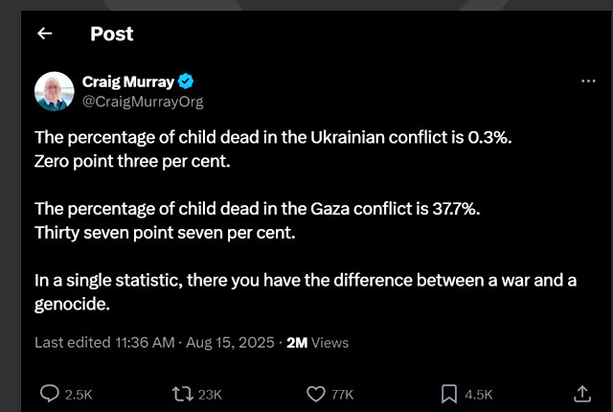Click the 23K reposts count
The image size is (613, 412).
210,394
